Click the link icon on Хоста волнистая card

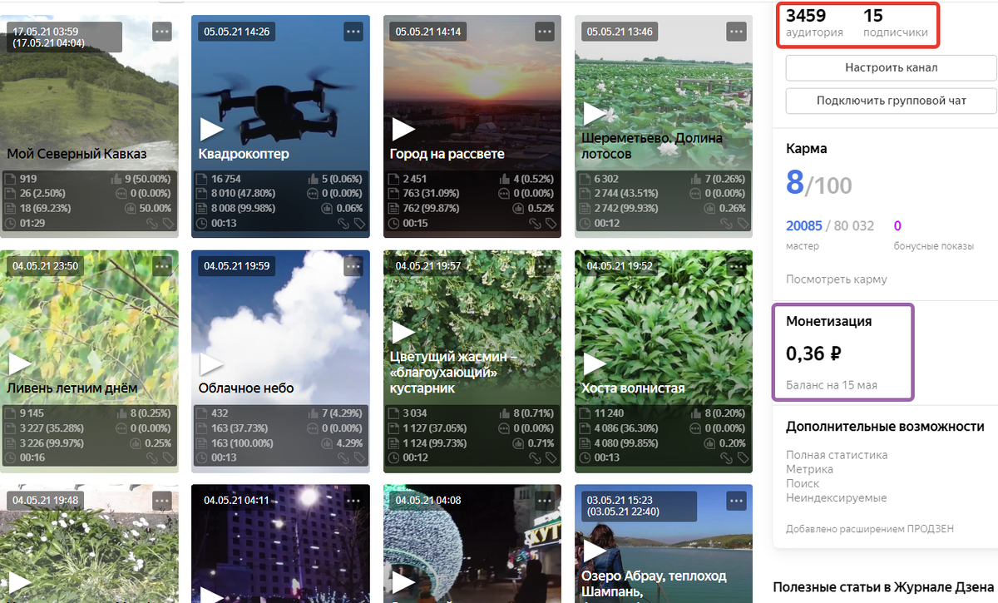726,458
